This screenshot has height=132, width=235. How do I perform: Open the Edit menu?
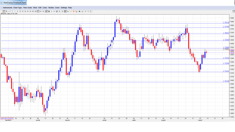tap(40, 8)
